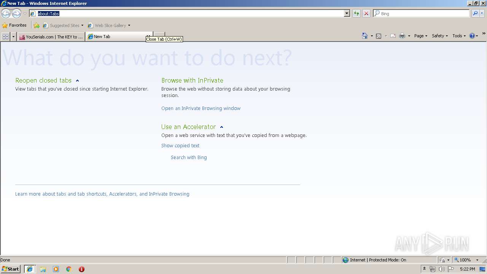Go to the Home page icon
487x274 pixels.
[x=365, y=36]
